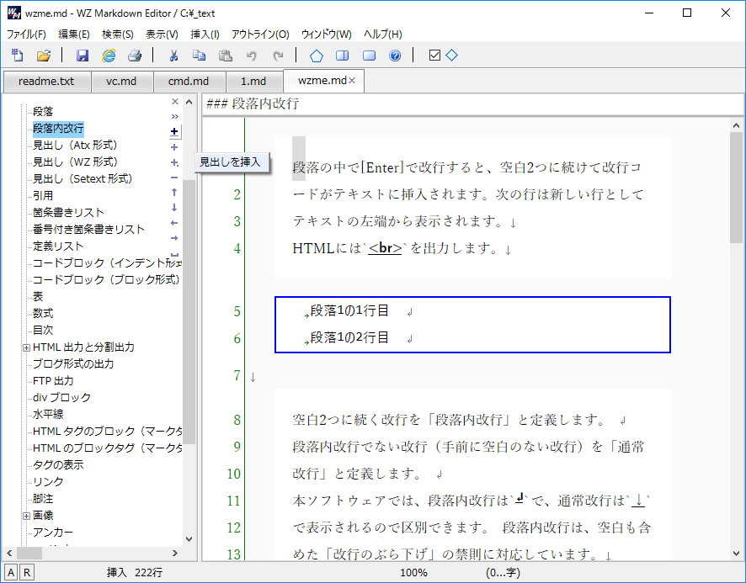Click the double chevron icon in outline panel
Viewport: 746px width, 583px height.
click(174, 116)
